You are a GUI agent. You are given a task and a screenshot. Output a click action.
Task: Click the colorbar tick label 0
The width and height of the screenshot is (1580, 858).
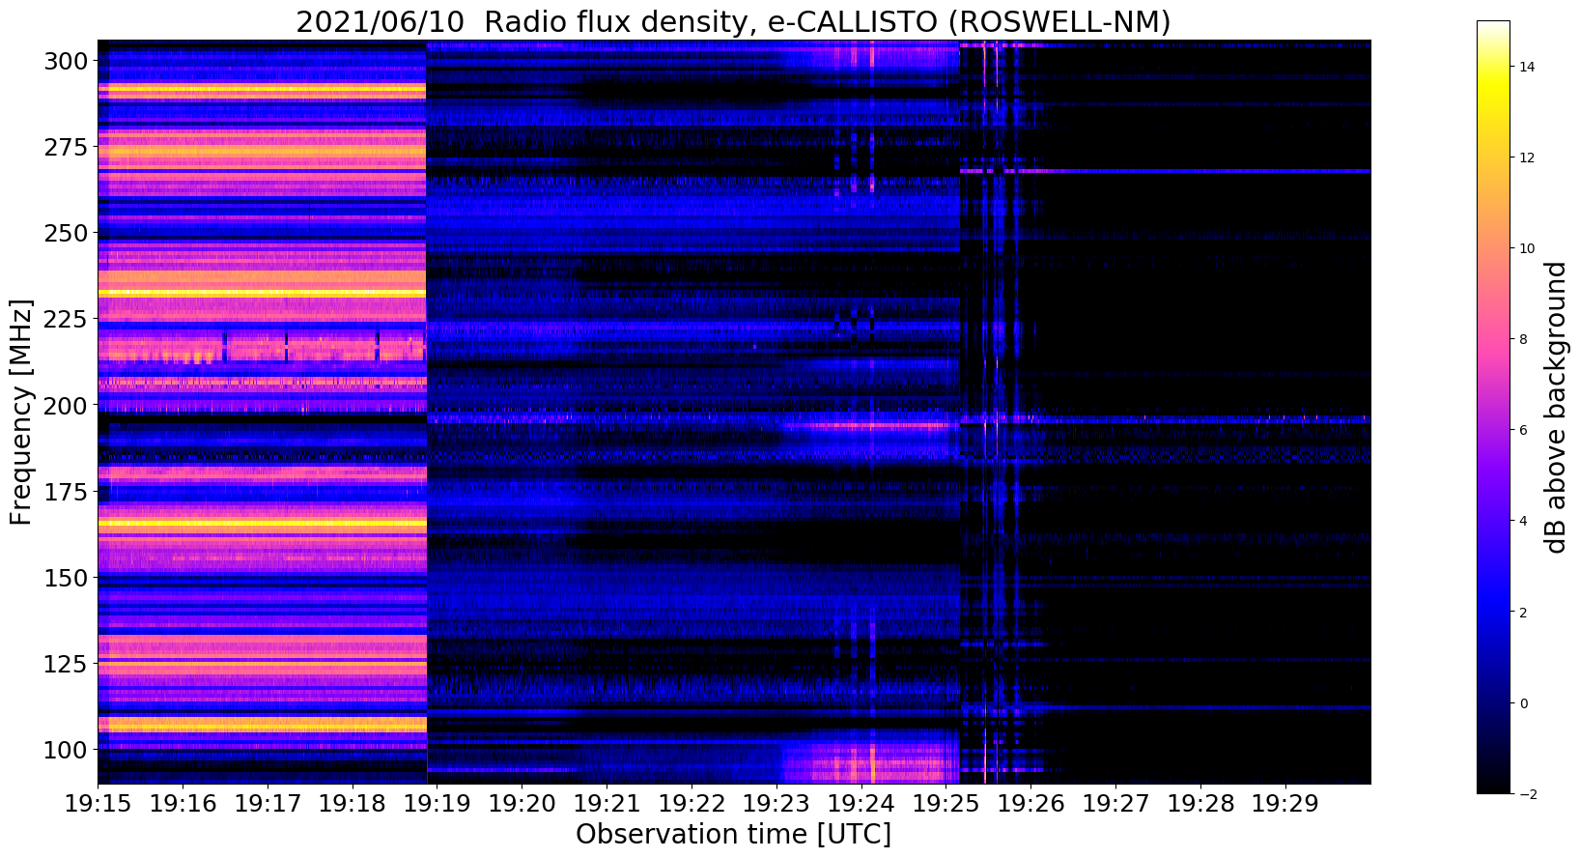(x=1525, y=703)
